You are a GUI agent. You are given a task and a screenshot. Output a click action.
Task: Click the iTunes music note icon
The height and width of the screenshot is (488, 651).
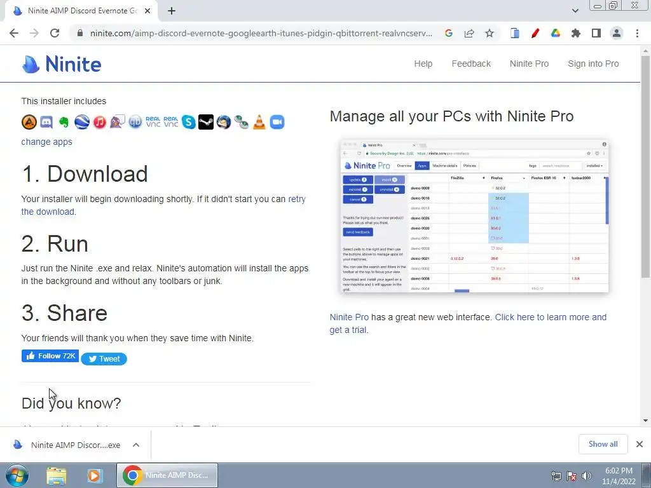pyautogui.click(x=100, y=122)
